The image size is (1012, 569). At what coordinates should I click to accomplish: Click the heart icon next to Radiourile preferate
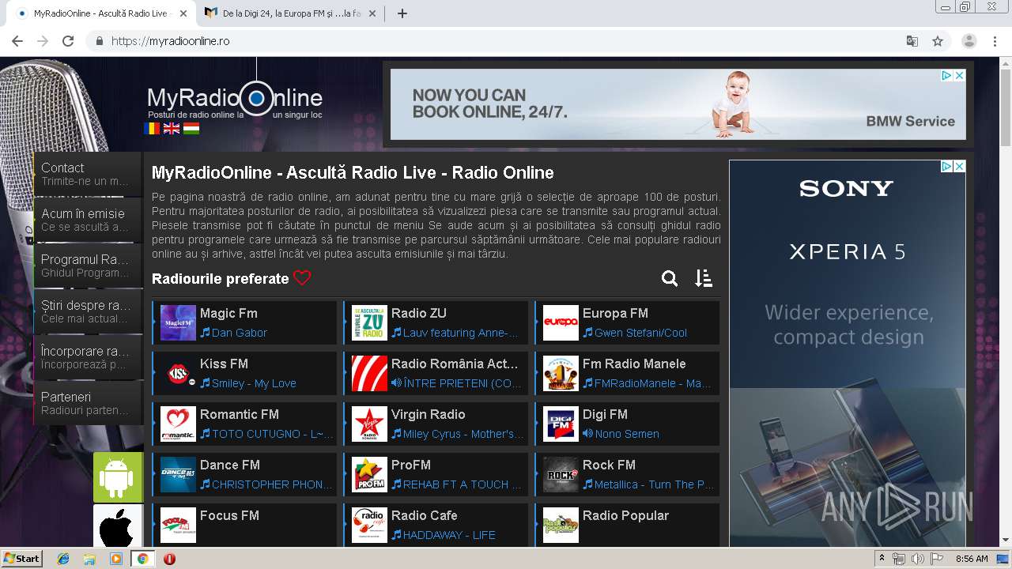[x=302, y=278]
